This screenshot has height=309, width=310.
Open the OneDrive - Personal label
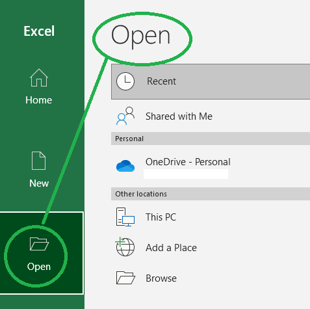coord(188,162)
